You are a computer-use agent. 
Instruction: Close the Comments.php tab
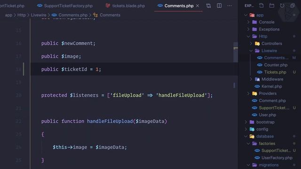click(198, 6)
